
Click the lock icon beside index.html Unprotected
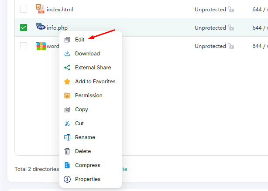tap(231, 9)
